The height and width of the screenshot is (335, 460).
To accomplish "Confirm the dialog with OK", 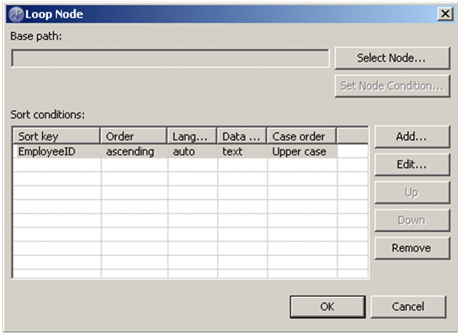I will coord(328,307).
